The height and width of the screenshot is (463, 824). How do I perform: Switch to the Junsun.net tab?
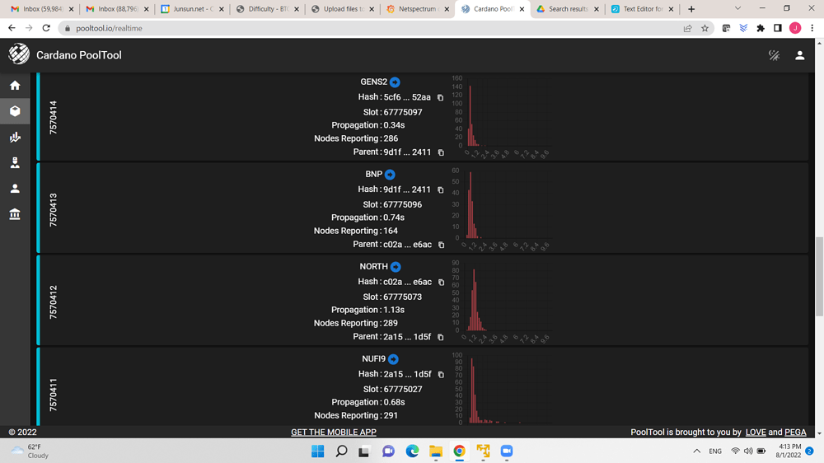point(192,9)
